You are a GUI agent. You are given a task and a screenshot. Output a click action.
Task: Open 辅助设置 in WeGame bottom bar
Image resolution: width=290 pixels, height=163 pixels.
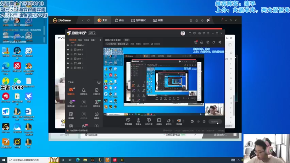pyautogui.click(x=91, y=135)
